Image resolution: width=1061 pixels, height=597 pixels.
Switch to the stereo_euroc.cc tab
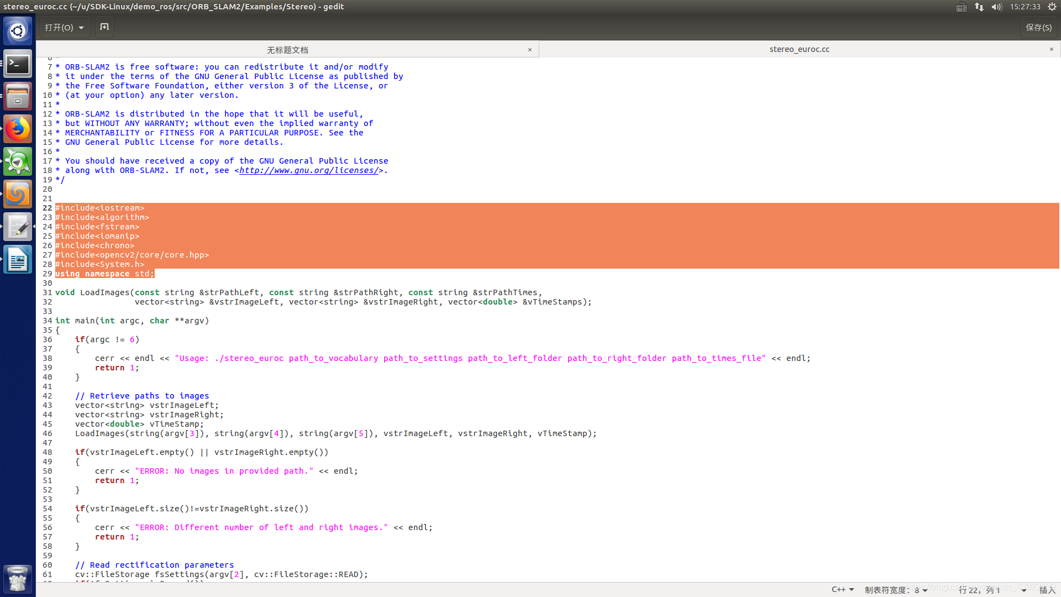pos(800,49)
